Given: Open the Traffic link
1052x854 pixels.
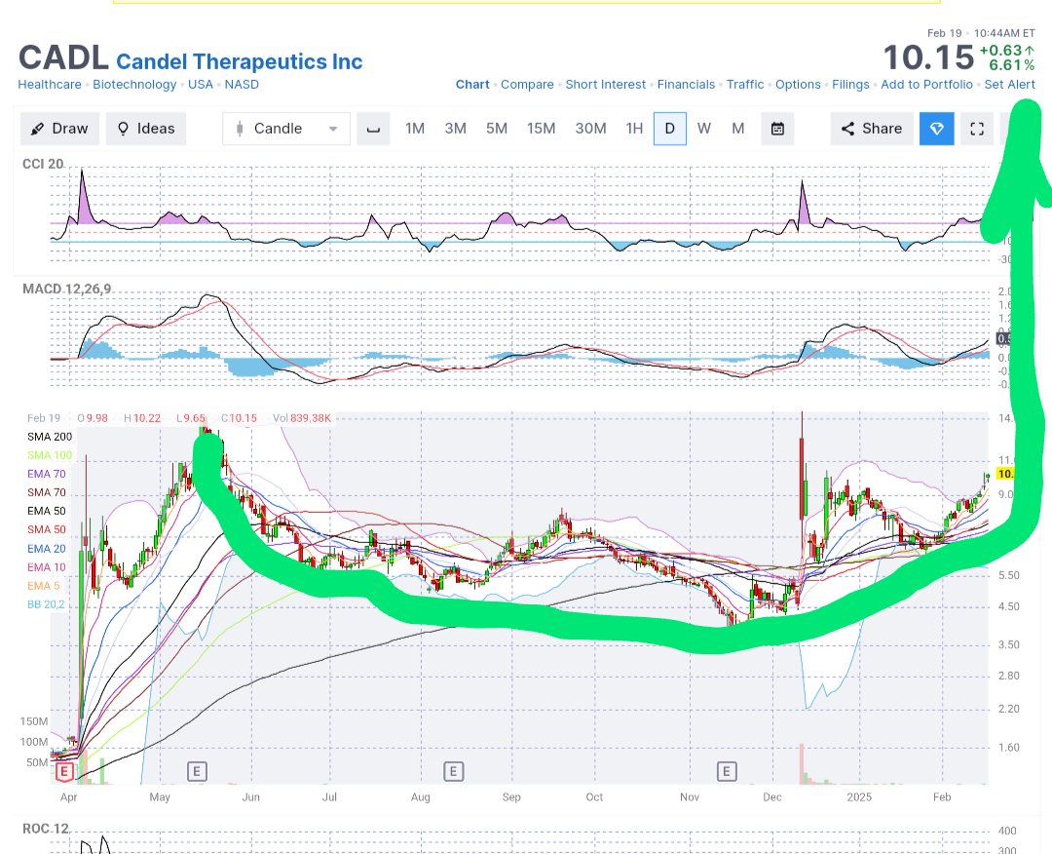Looking at the screenshot, I should point(745,85).
